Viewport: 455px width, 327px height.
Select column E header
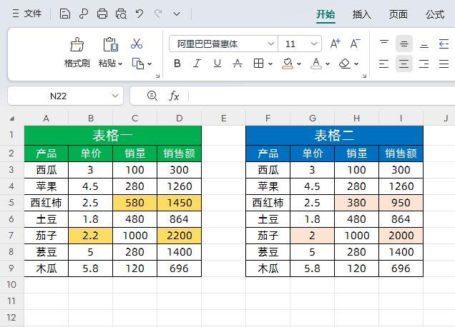tap(223, 119)
